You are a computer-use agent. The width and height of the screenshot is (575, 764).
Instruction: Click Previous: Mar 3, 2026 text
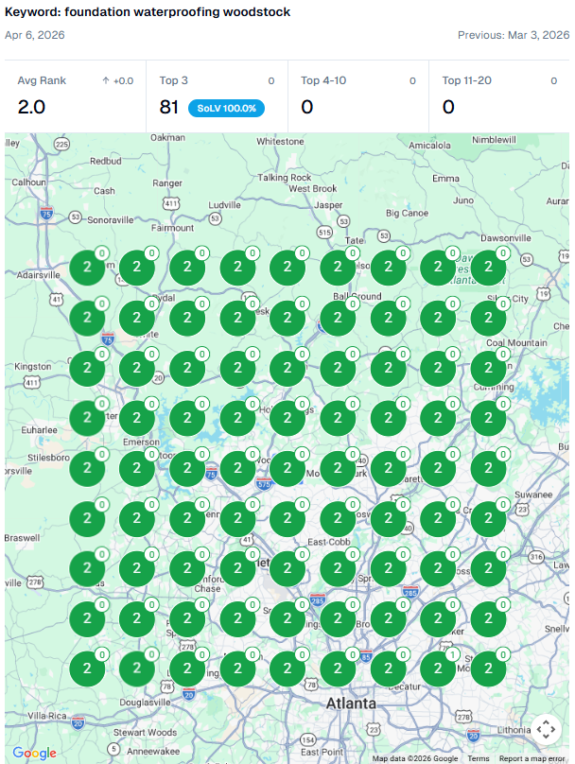click(514, 35)
